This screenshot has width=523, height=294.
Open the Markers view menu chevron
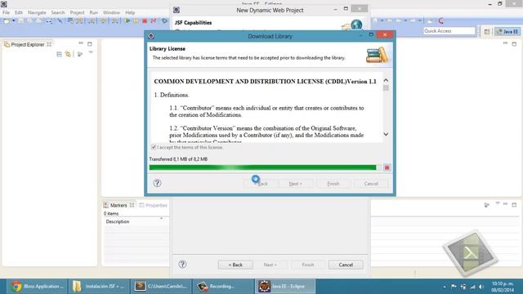click(498, 203)
